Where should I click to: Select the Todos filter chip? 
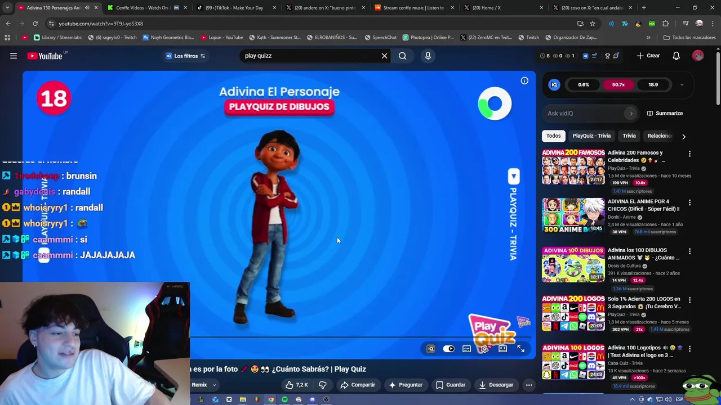553,136
